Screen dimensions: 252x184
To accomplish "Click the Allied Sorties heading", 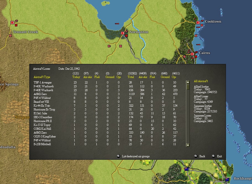I will click(201, 86).
